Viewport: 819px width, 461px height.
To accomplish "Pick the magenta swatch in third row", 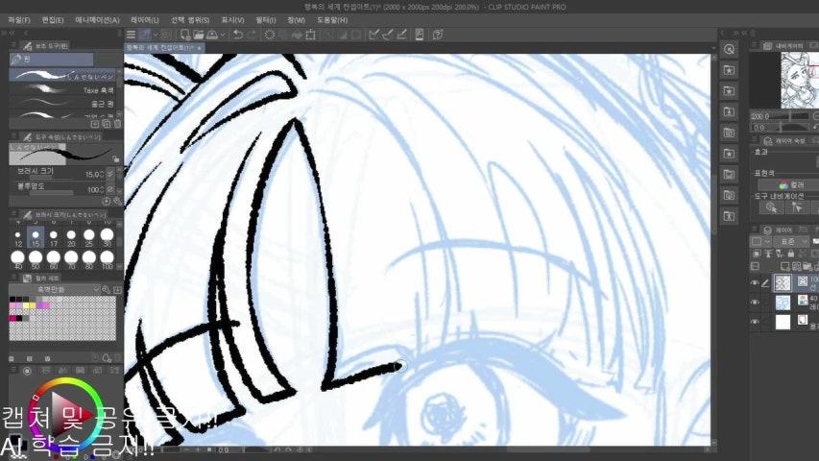I will click(x=12, y=318).
